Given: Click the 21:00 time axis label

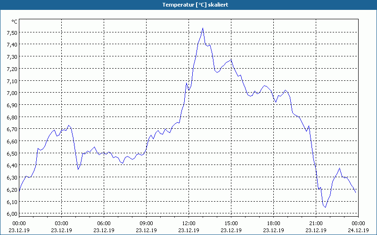Looking at the screenshot, I should [x=316, y=224].
